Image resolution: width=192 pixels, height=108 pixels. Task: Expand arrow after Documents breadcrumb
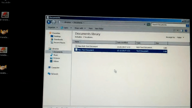(84, 23)
